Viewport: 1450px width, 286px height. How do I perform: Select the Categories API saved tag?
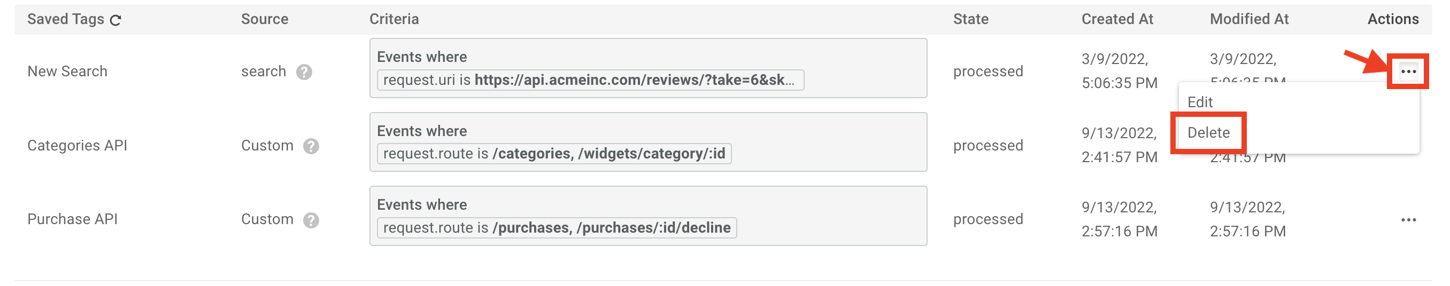pos(77,146)
